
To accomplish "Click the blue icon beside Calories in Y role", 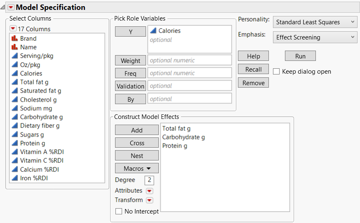I will 153,30.
